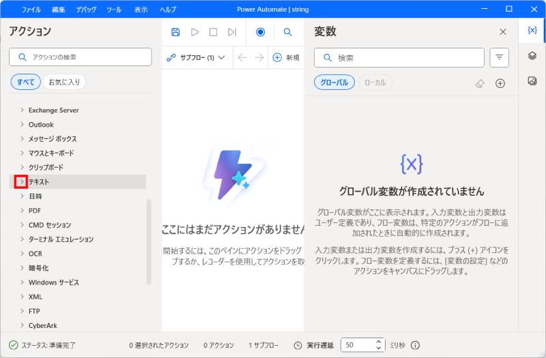
Task: Expand the テキスト group chevron
Action: pos(21,181)
